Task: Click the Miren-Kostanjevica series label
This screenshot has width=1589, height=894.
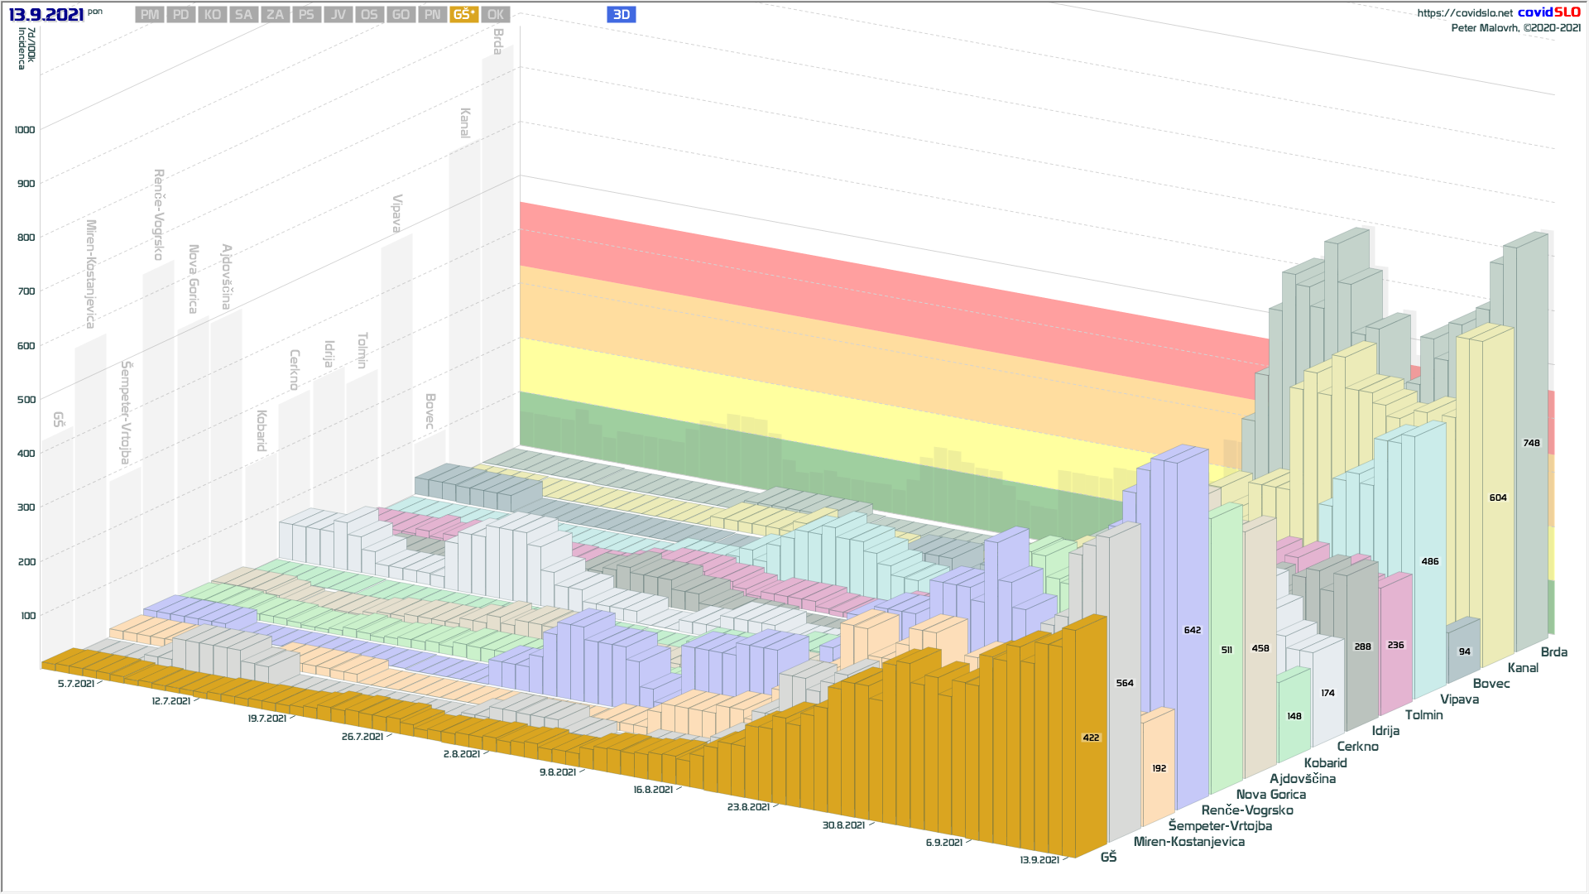Action: point(1188,842)
